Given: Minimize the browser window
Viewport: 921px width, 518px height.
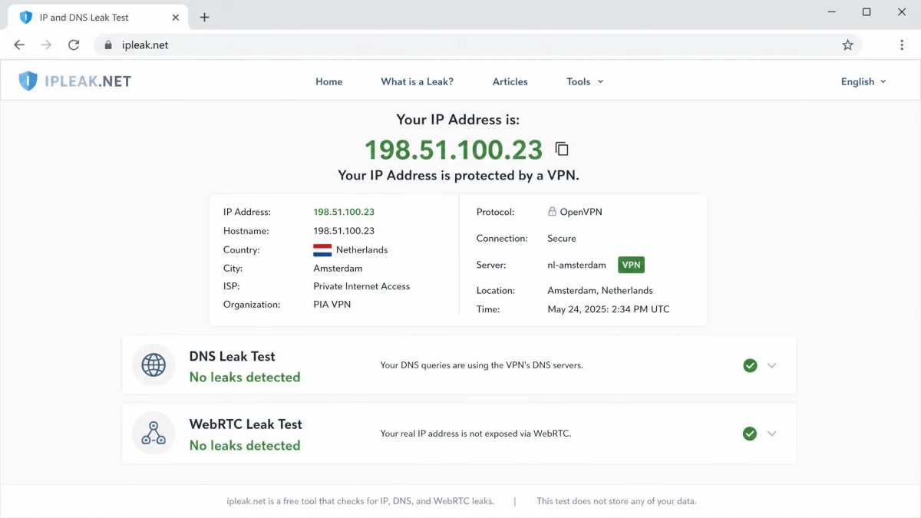Looking at the screenshot, I should 832,12.
